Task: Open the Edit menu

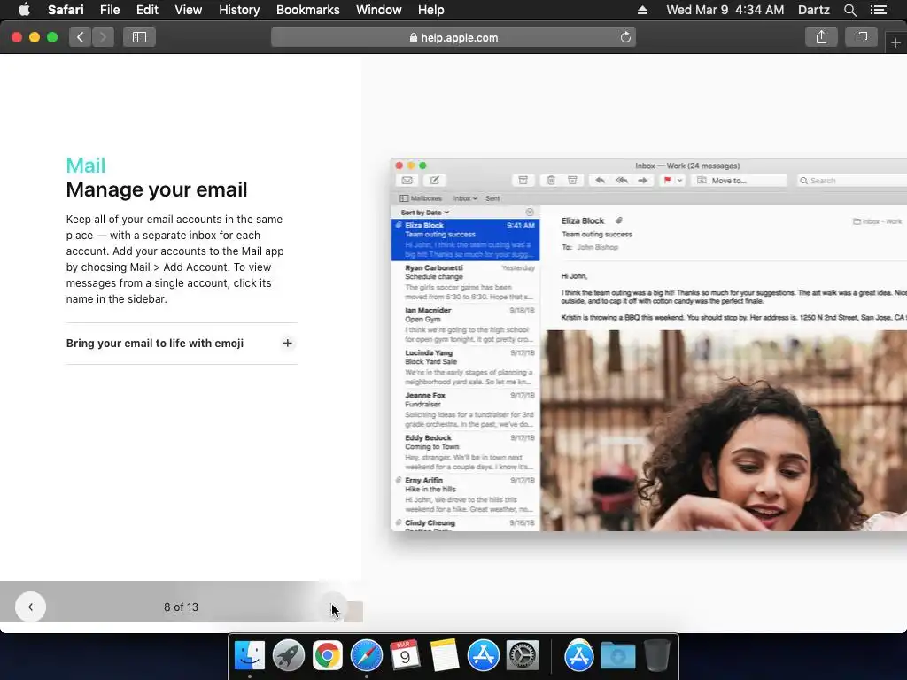Action: [x=147, y=10]
